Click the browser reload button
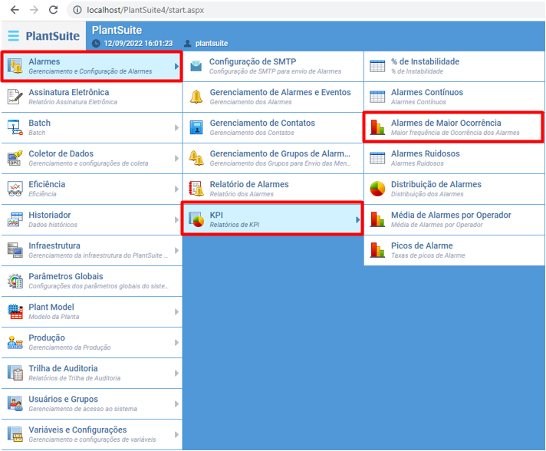This screenshot has width=546, height=451. [53, 10]
